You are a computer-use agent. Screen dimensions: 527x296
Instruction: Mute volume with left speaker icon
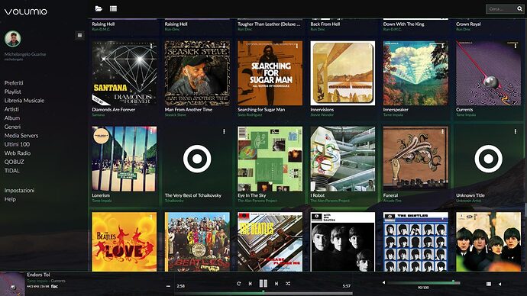383,282
